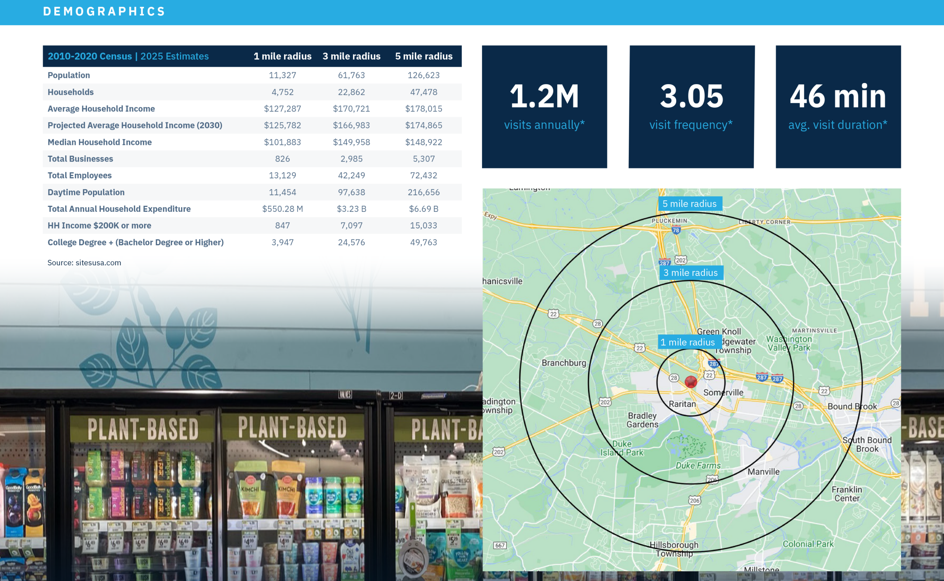
Task: Select the 46 min visit duration tile
Action: coord(838,107)
